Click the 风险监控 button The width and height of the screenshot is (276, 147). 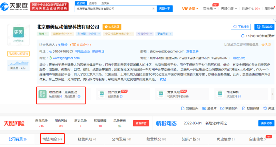coord(264,27)
